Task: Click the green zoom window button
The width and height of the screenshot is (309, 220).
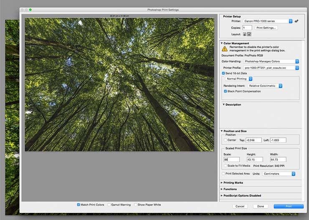Action: point(30,10)
